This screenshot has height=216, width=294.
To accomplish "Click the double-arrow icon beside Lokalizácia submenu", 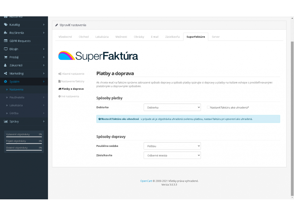I will pyautogui.click(x=7, y=105).
